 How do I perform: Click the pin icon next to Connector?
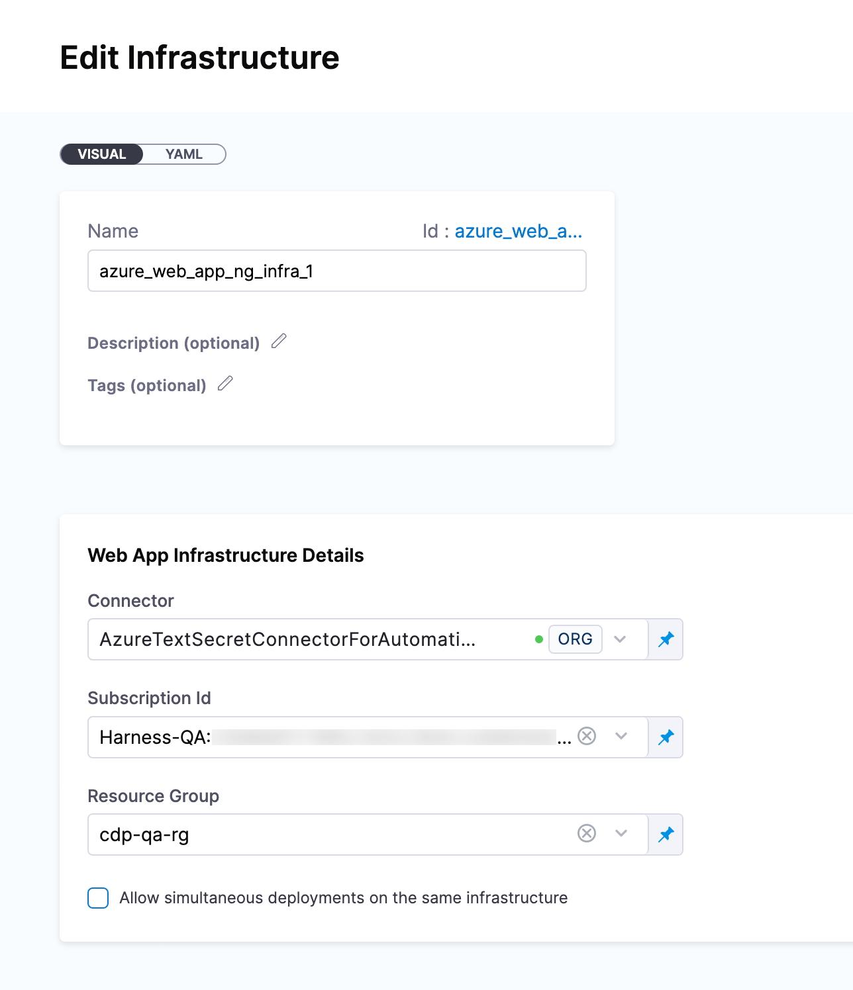(666, 639)
